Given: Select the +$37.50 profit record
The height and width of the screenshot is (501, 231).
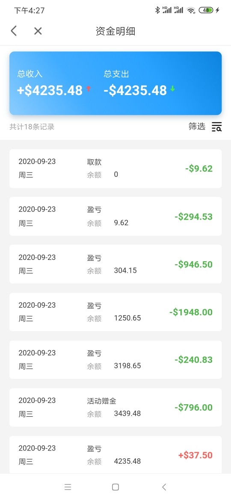Looking at the screenshot, I should click(115, 455).
